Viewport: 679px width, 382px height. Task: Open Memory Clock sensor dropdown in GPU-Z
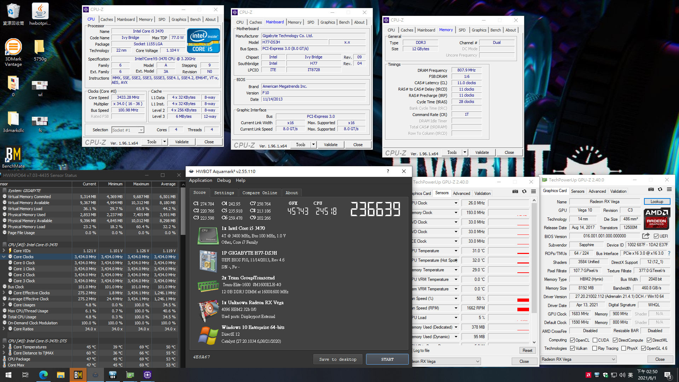[456, 213]
